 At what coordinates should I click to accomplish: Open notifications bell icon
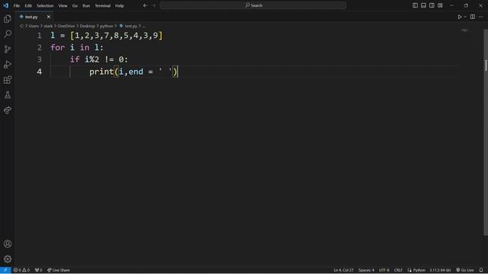point(481,270)
